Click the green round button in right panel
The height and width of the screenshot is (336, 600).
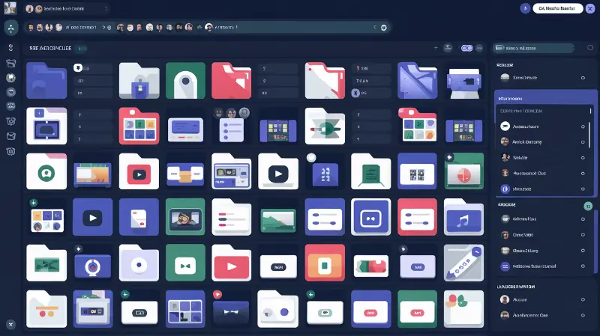[x=588, y=207]
